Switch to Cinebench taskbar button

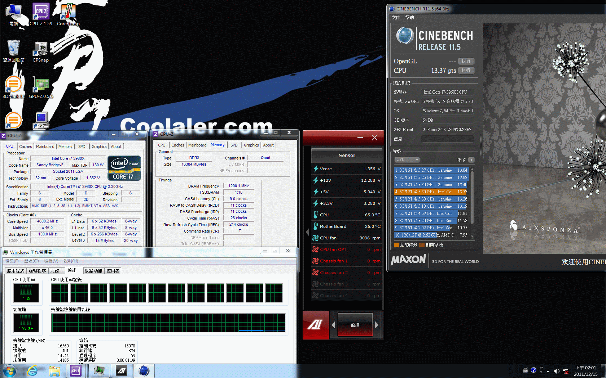(x=144, y=371)
